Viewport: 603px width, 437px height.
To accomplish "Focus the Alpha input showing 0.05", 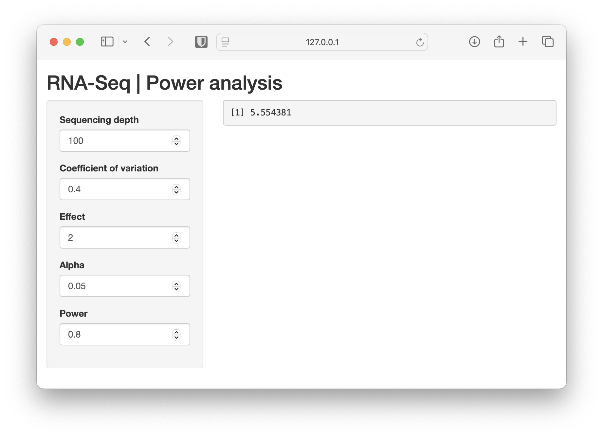I will (125, 286).
